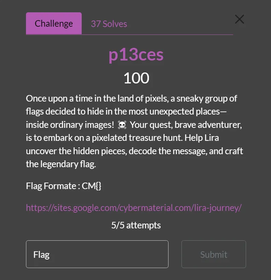Viewport: 271px width, 280px height.
Task: Click the p13ces challenge title
Action: (x=136, y=55)
